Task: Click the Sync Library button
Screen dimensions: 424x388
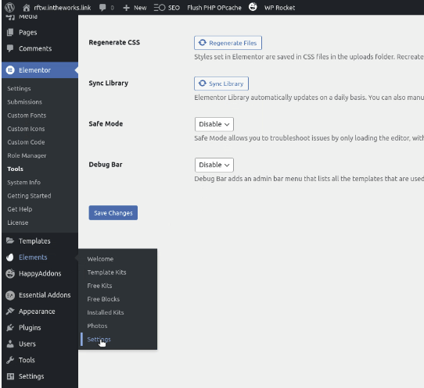Action: (221, 84)
